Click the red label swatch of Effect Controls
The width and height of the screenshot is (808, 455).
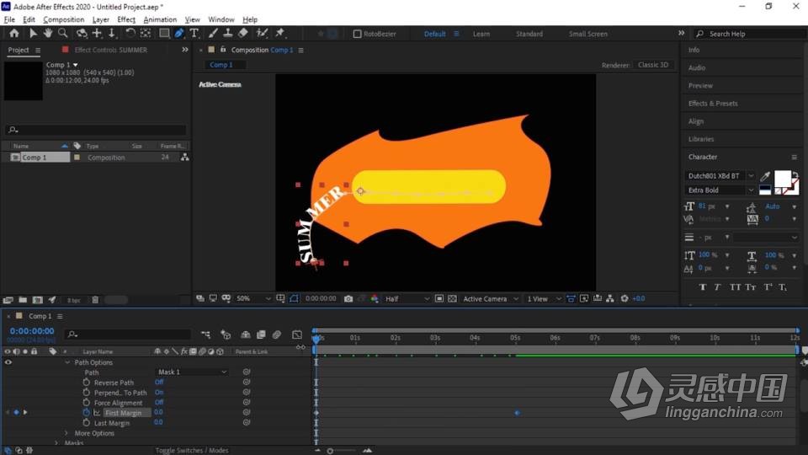65,50
